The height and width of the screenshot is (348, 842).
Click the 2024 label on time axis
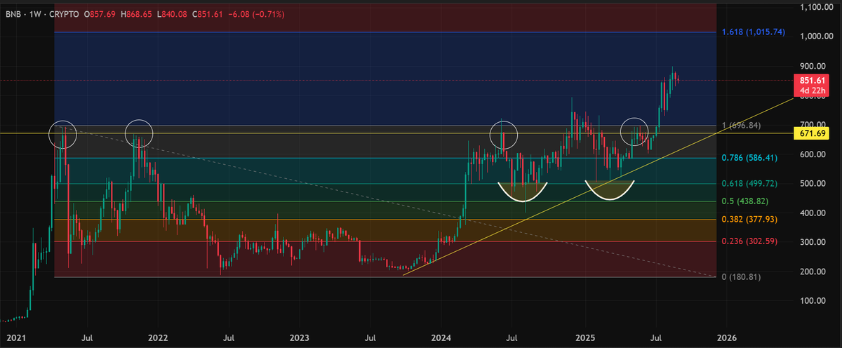point(443,337)
